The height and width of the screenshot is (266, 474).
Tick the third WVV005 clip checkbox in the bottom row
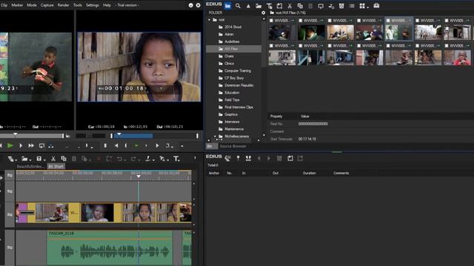click(x=330, y=46)
